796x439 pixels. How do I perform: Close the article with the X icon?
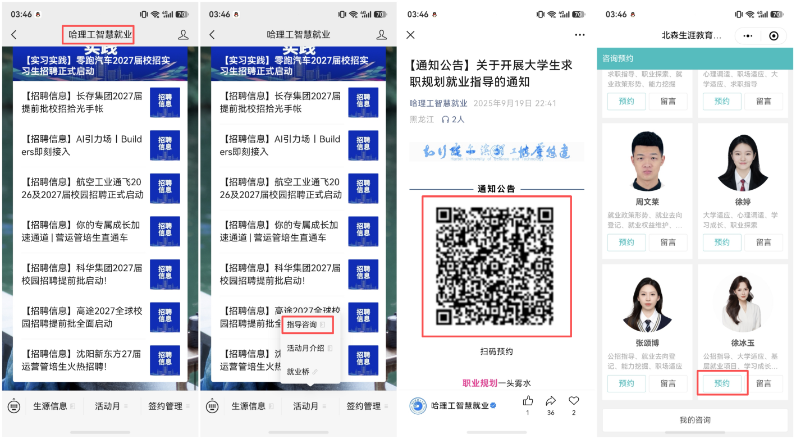[410, 35]
